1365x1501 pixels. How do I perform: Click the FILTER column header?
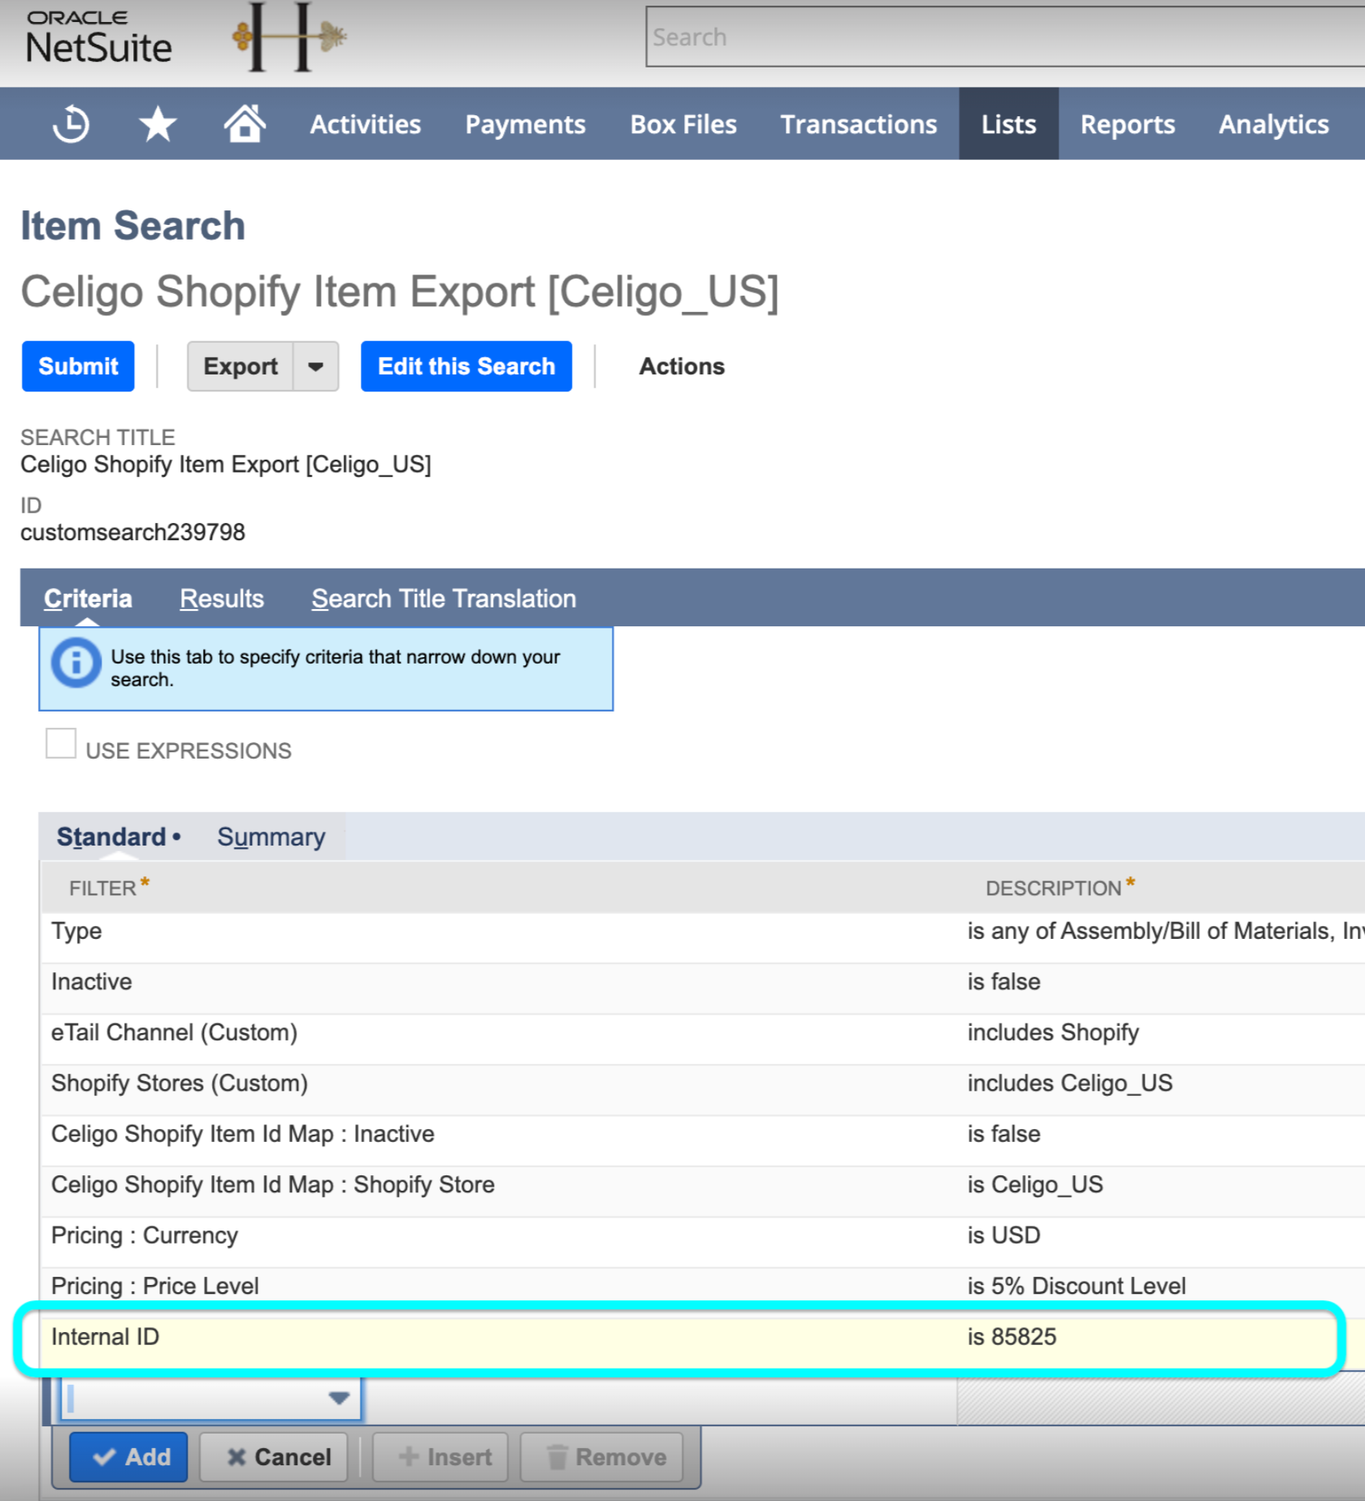pyautogui.click(x=102, y=889)
